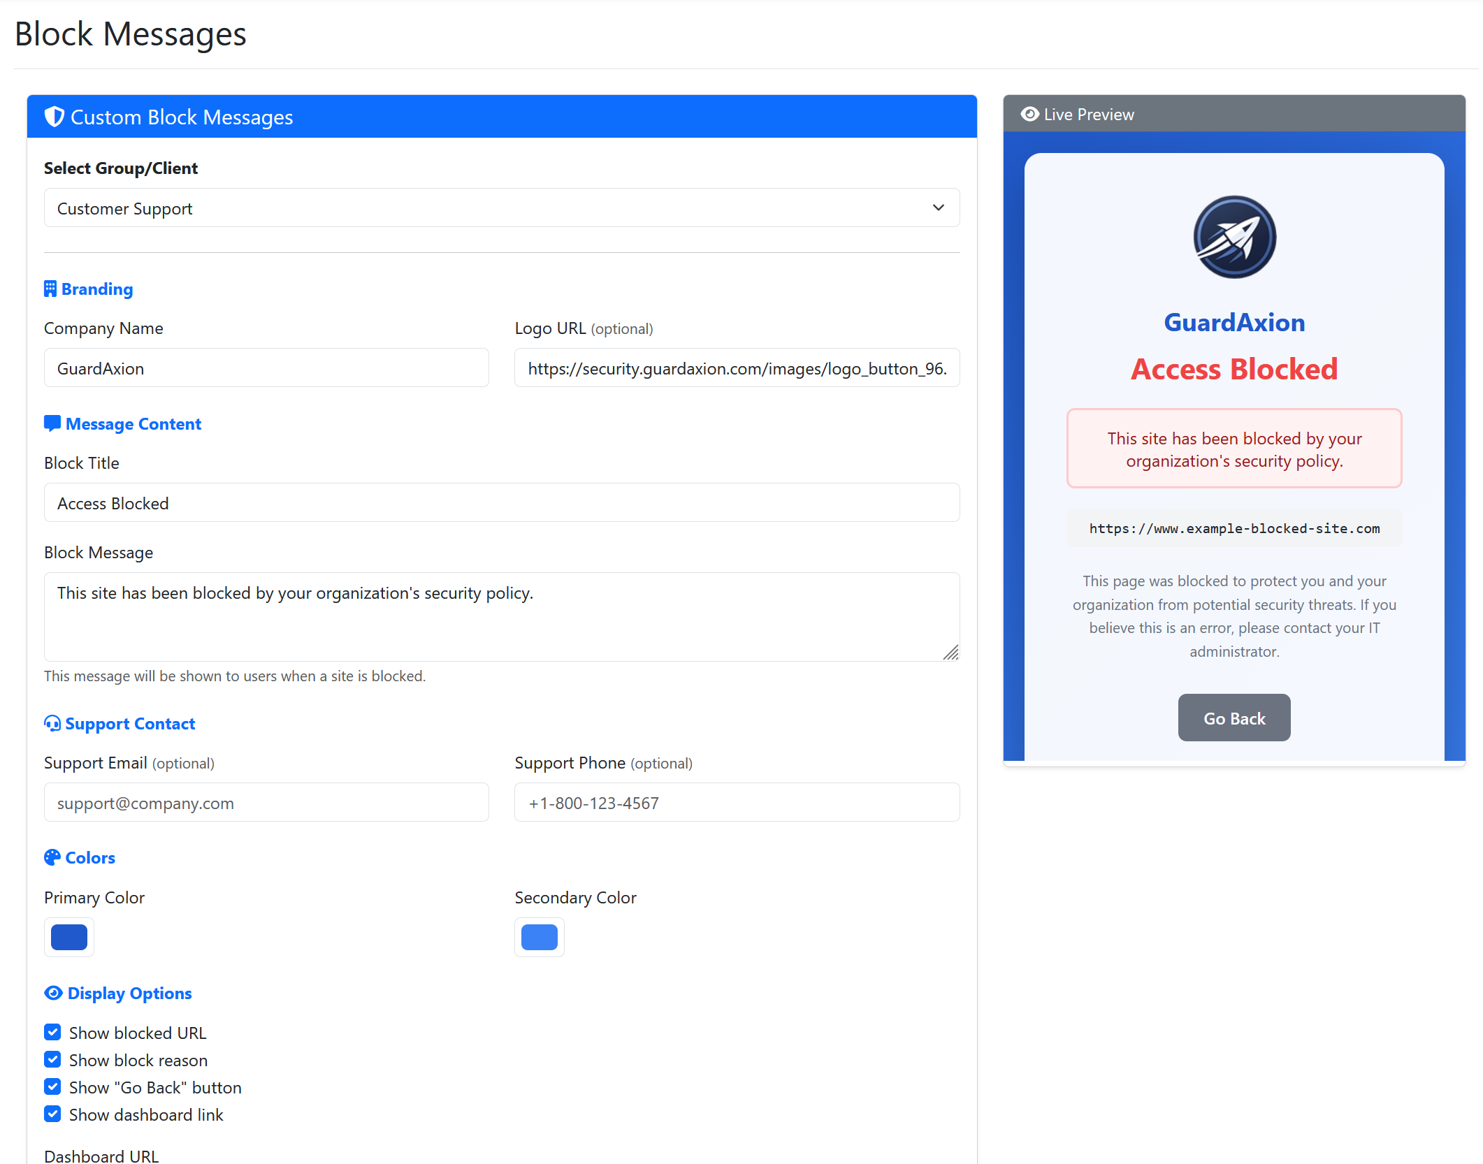The height and width of the screenshot is (1164, 1483).
Task: Click the eye icon beside Live Preview
Action: coord(1029,114)
